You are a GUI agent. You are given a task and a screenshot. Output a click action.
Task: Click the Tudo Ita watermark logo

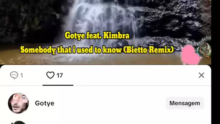(205, 47)
